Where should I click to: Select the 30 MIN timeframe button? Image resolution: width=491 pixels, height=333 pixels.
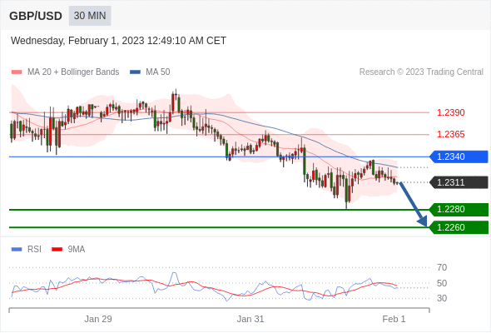(x=90, y=16)
